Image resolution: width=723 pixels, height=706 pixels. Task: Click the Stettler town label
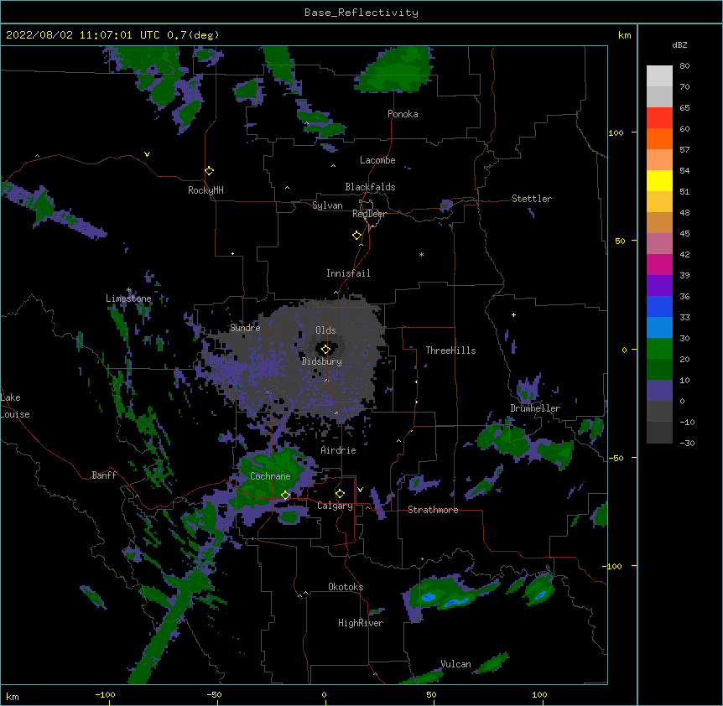tap(532, 199)
